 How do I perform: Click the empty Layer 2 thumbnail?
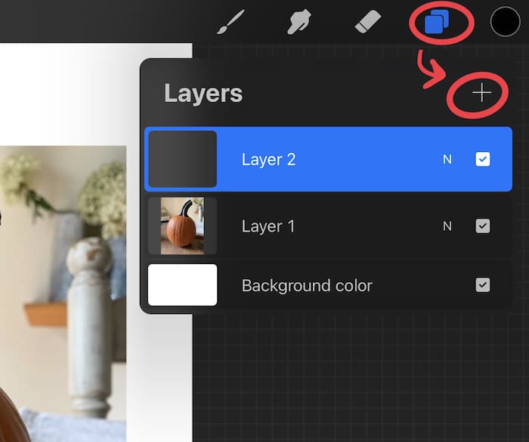[x=183, y=159]
